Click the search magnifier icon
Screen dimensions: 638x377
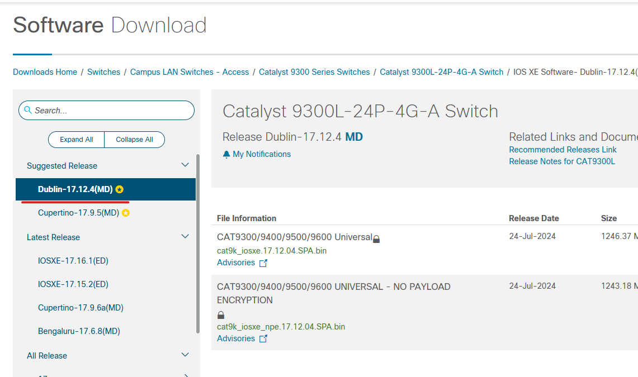pos(27,110)
